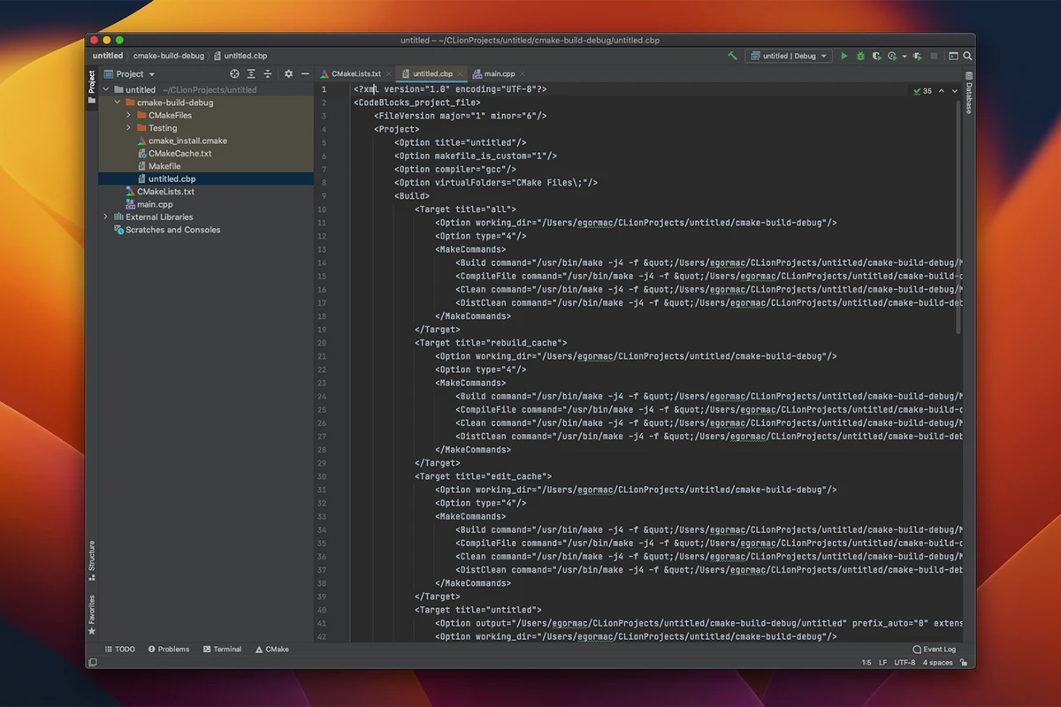The image size is (1061, 707).
Task: Click the Build (hammer) icon in toolbar
Action: 731,55
